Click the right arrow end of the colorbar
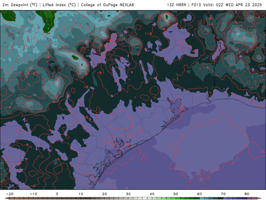266x200 pixels. click(259, 198)
